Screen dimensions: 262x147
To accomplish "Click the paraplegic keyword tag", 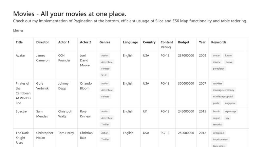I will click(x=219, y=69).
